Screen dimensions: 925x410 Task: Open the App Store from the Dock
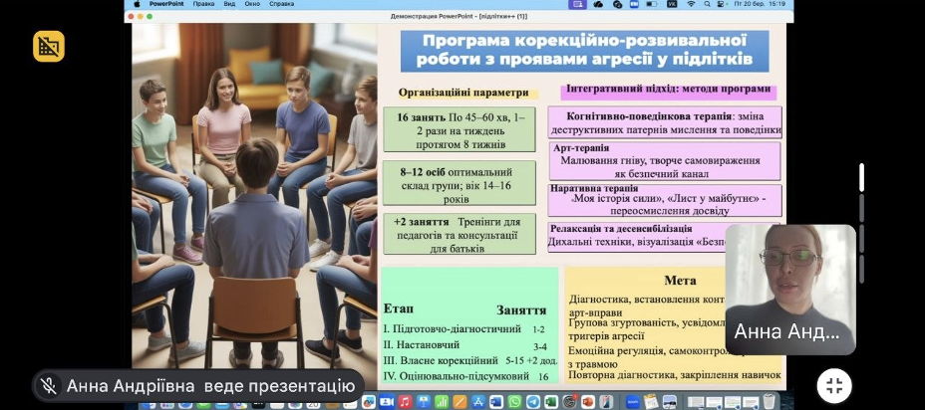click(478, 402)
